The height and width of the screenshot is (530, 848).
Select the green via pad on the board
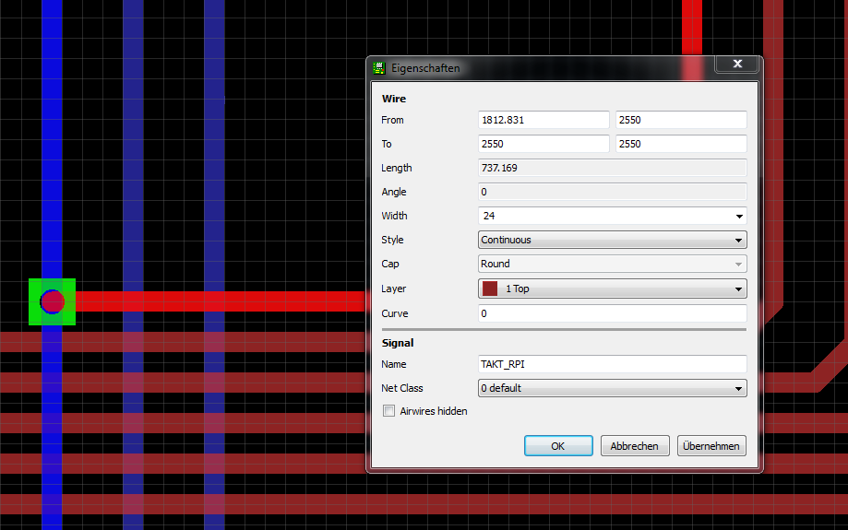coord(52,301)
